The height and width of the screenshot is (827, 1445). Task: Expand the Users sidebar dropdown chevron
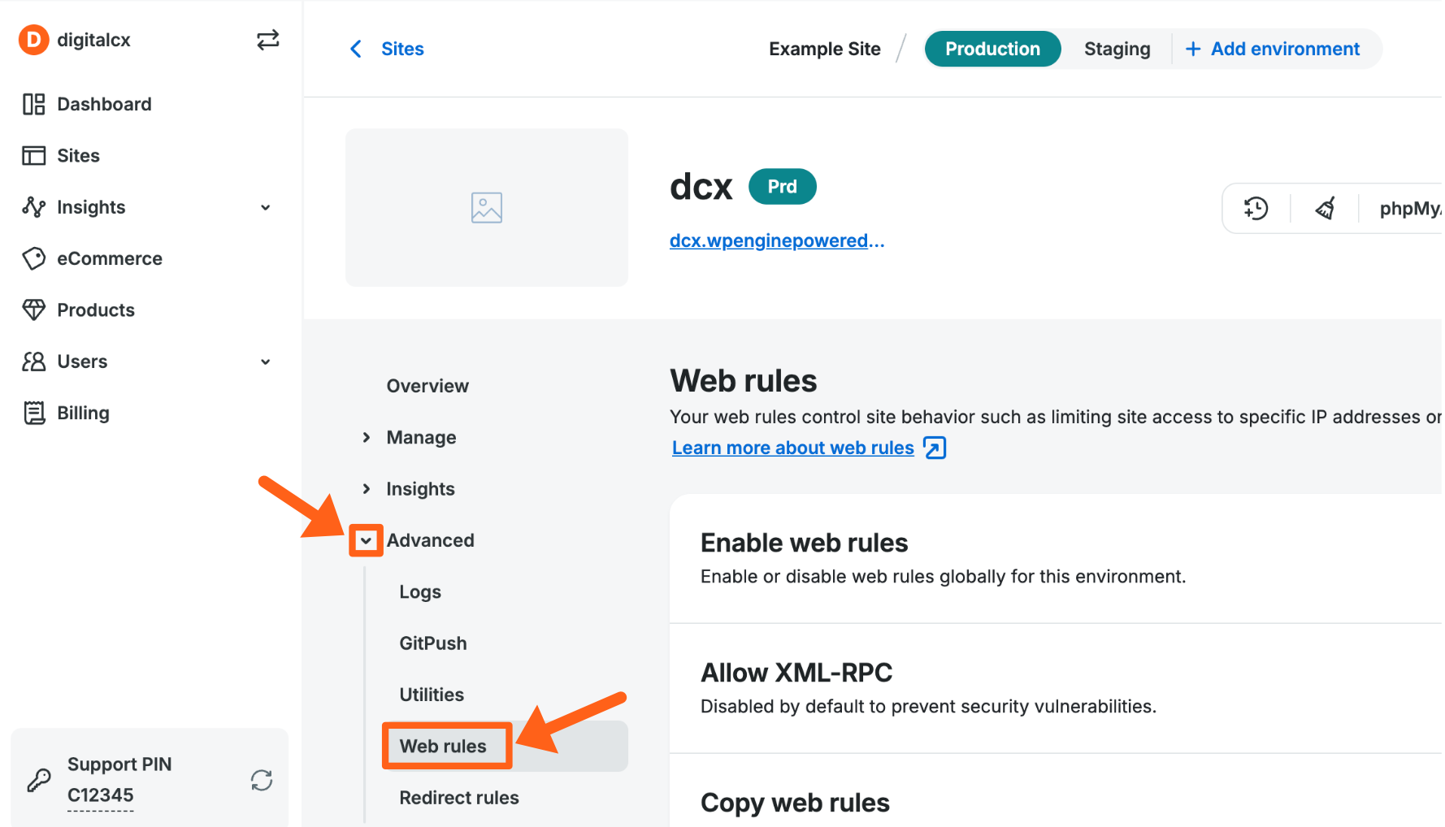265,362
